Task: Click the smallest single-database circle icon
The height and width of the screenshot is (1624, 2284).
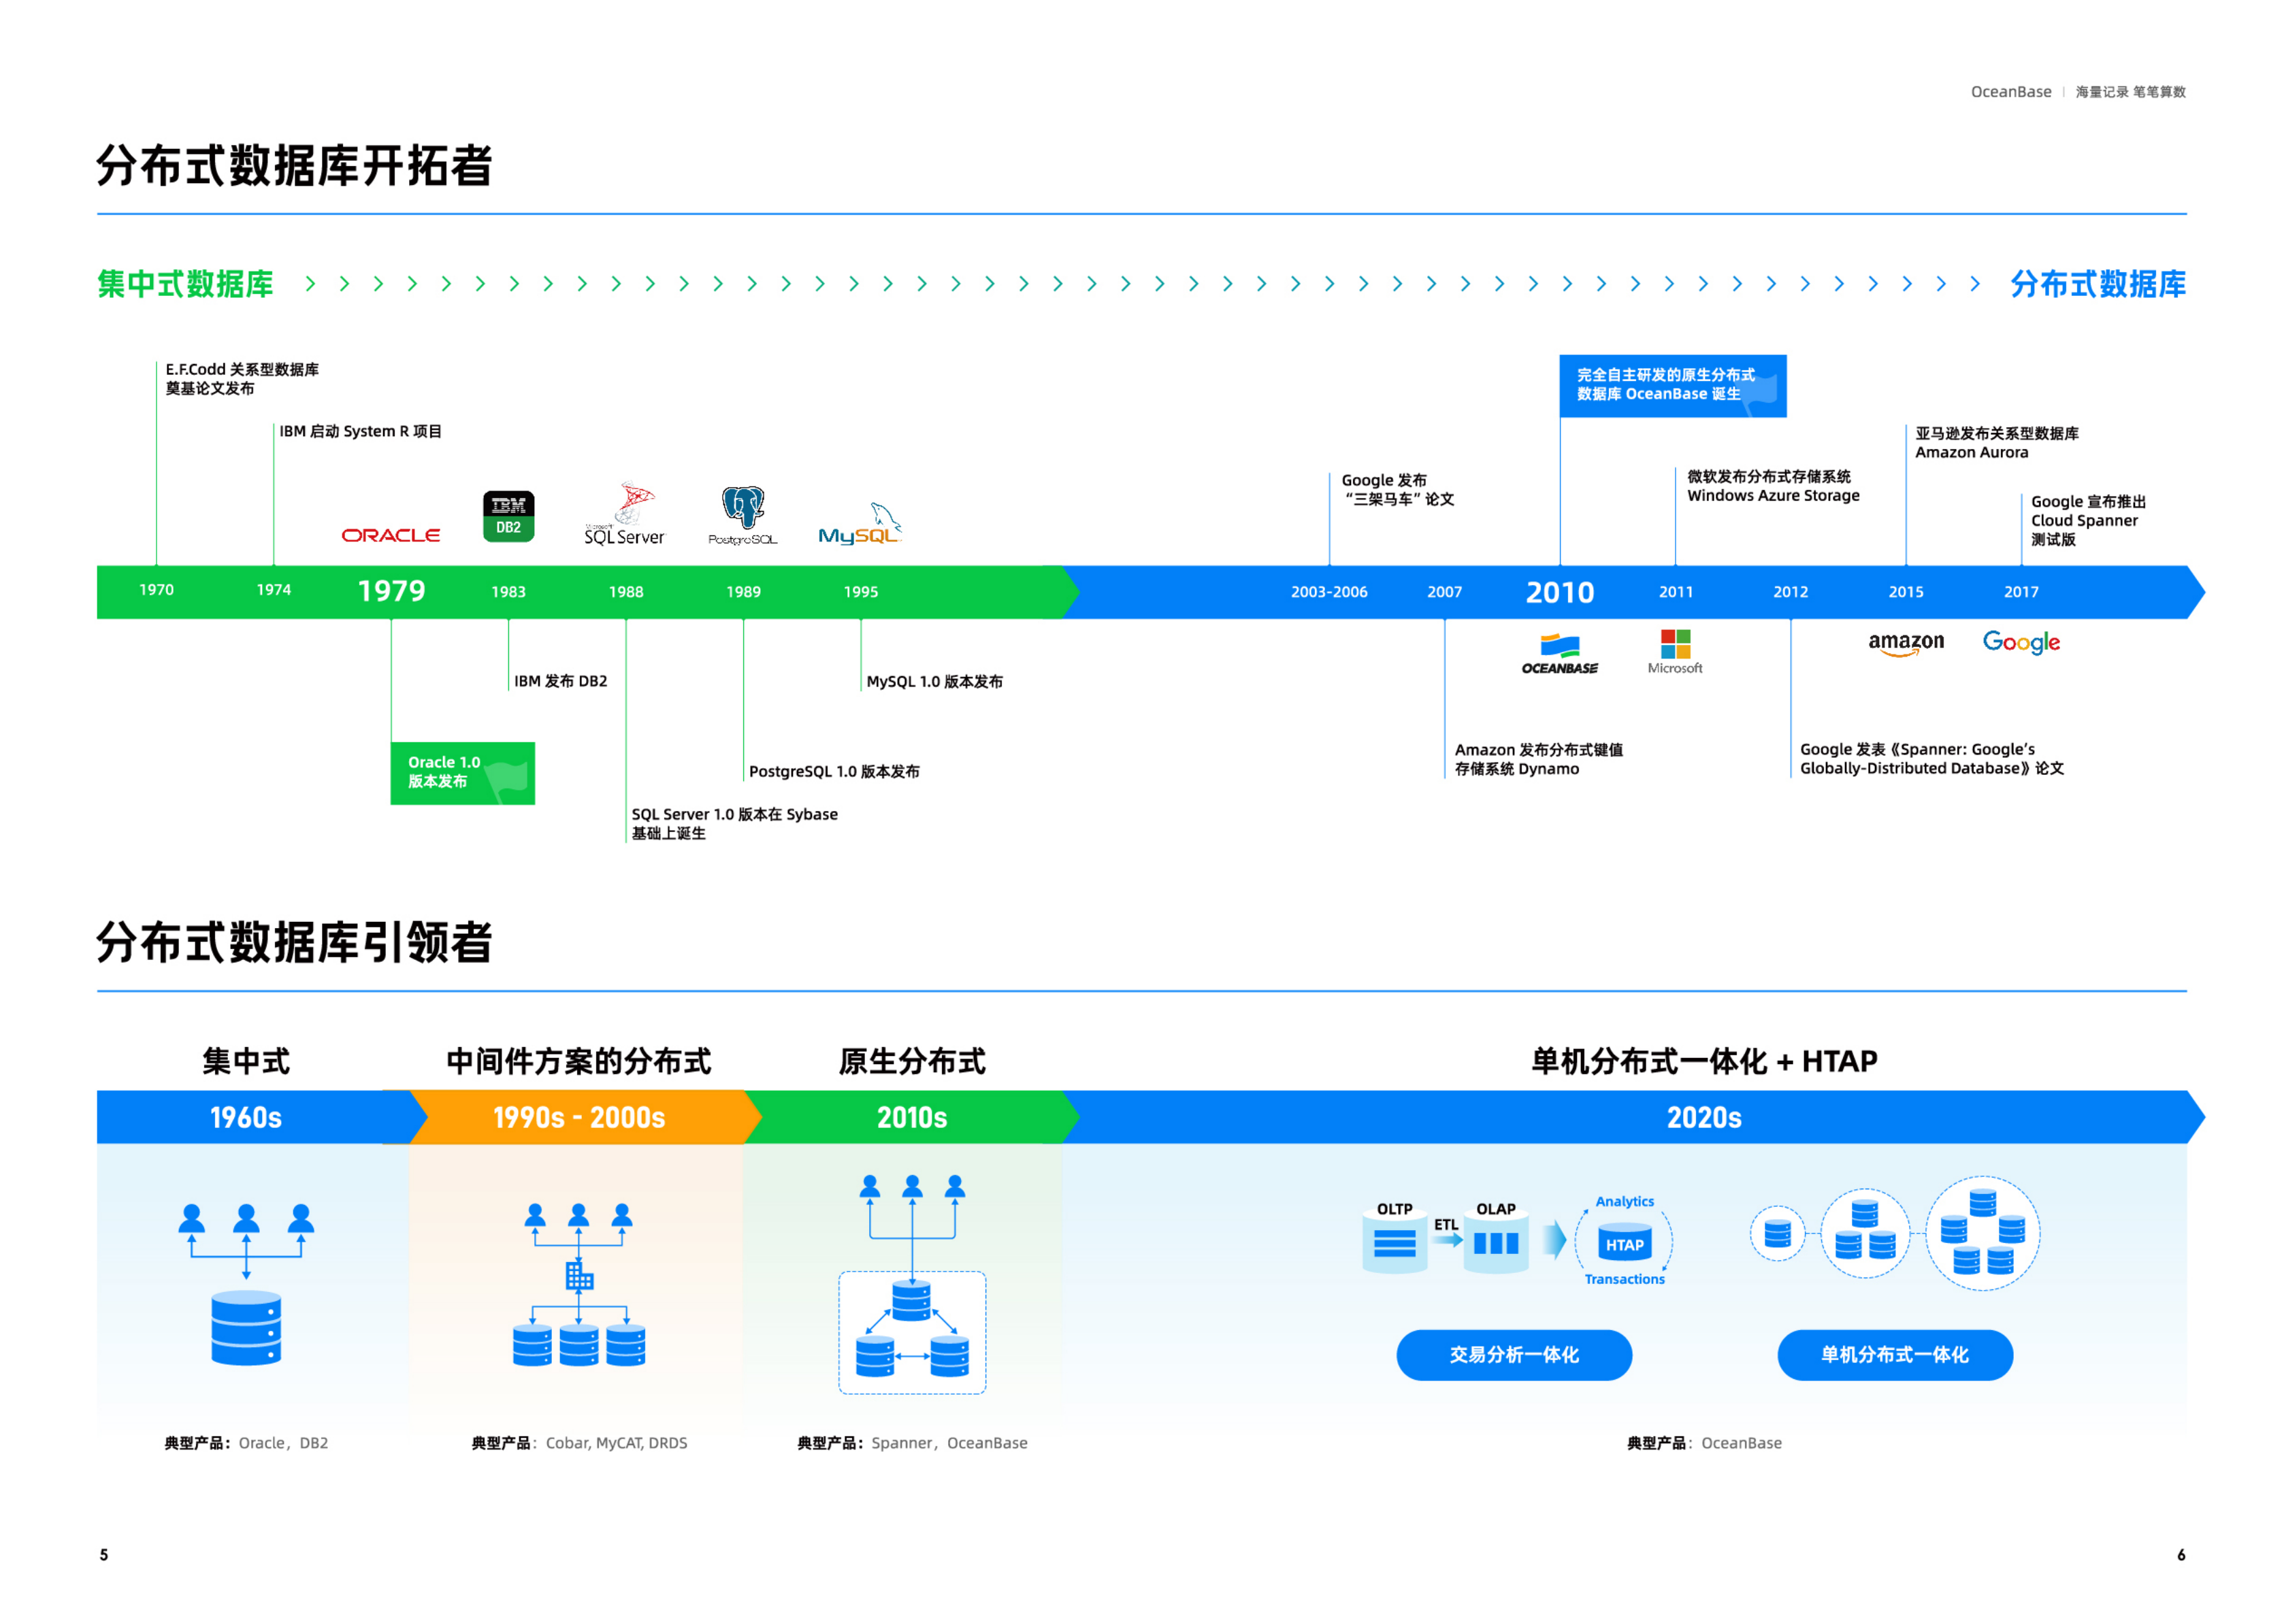Action: 1777,1233
